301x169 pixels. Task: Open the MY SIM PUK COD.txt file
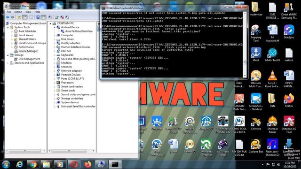pyautogui.click(x=239, y=147)
